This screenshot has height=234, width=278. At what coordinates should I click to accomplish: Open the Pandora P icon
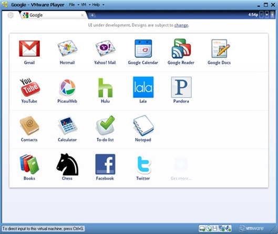pyautogui.click(x=181, y=87)
